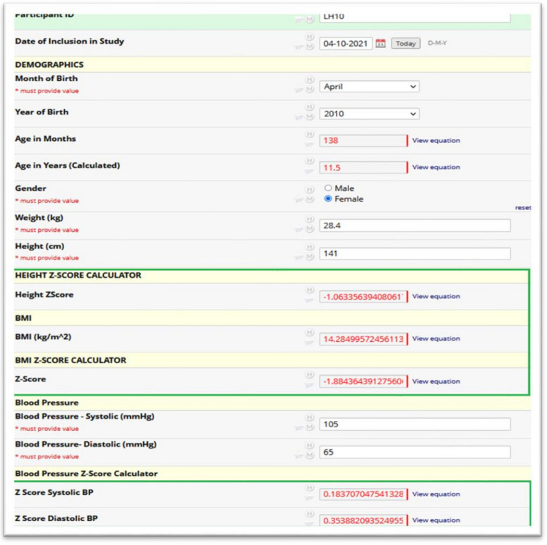This screenshot has width=547, height=545.
Task: Select the Male gender option
Action: click(x=328, y=188)
